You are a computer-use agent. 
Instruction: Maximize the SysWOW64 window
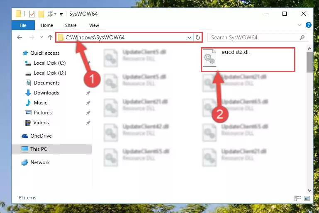pyautogui.click(x=285, y=14)
